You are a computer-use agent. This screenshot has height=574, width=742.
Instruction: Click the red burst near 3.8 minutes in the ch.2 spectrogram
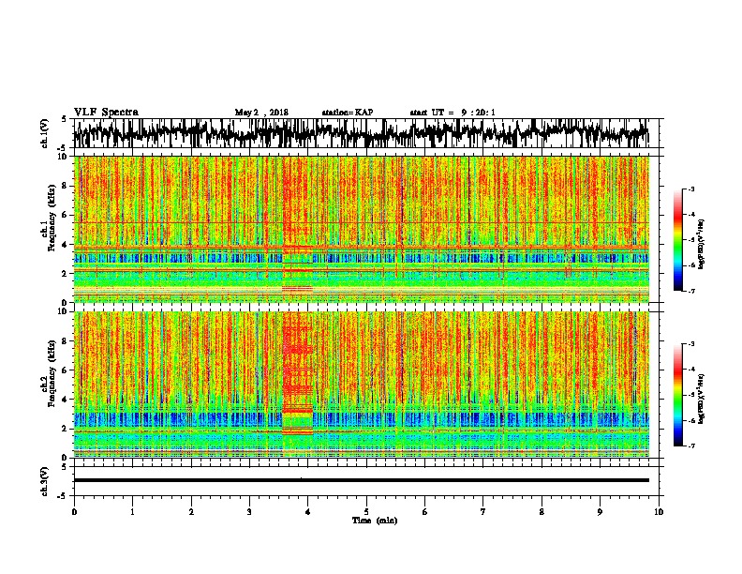tap(297, 374)
